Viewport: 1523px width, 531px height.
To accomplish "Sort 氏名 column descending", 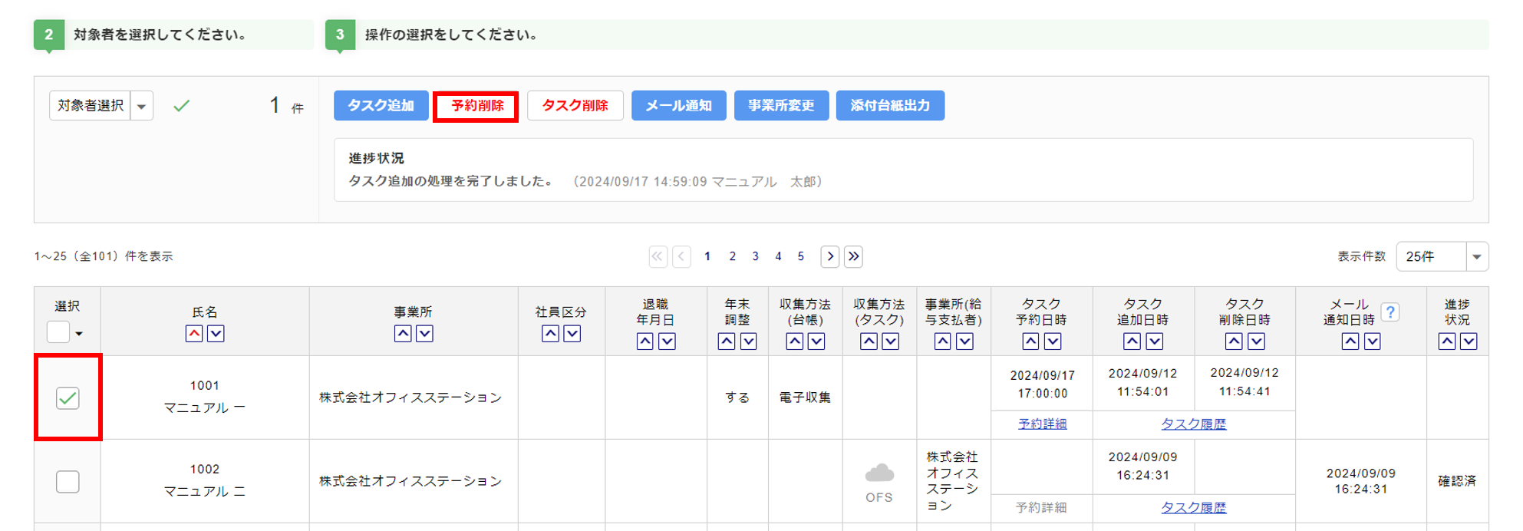I will 216,334.
